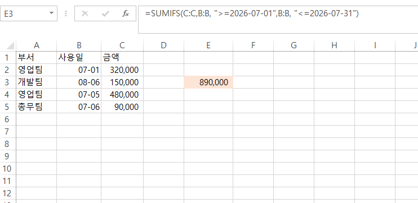Click the amount cell 90,000
The height and width of the screenshot is (203, 418).
click(122, 107)
